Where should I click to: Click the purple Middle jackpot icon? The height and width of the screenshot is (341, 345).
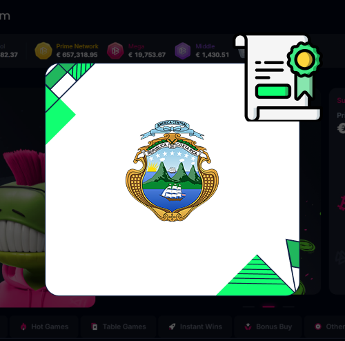pos(183,50)
